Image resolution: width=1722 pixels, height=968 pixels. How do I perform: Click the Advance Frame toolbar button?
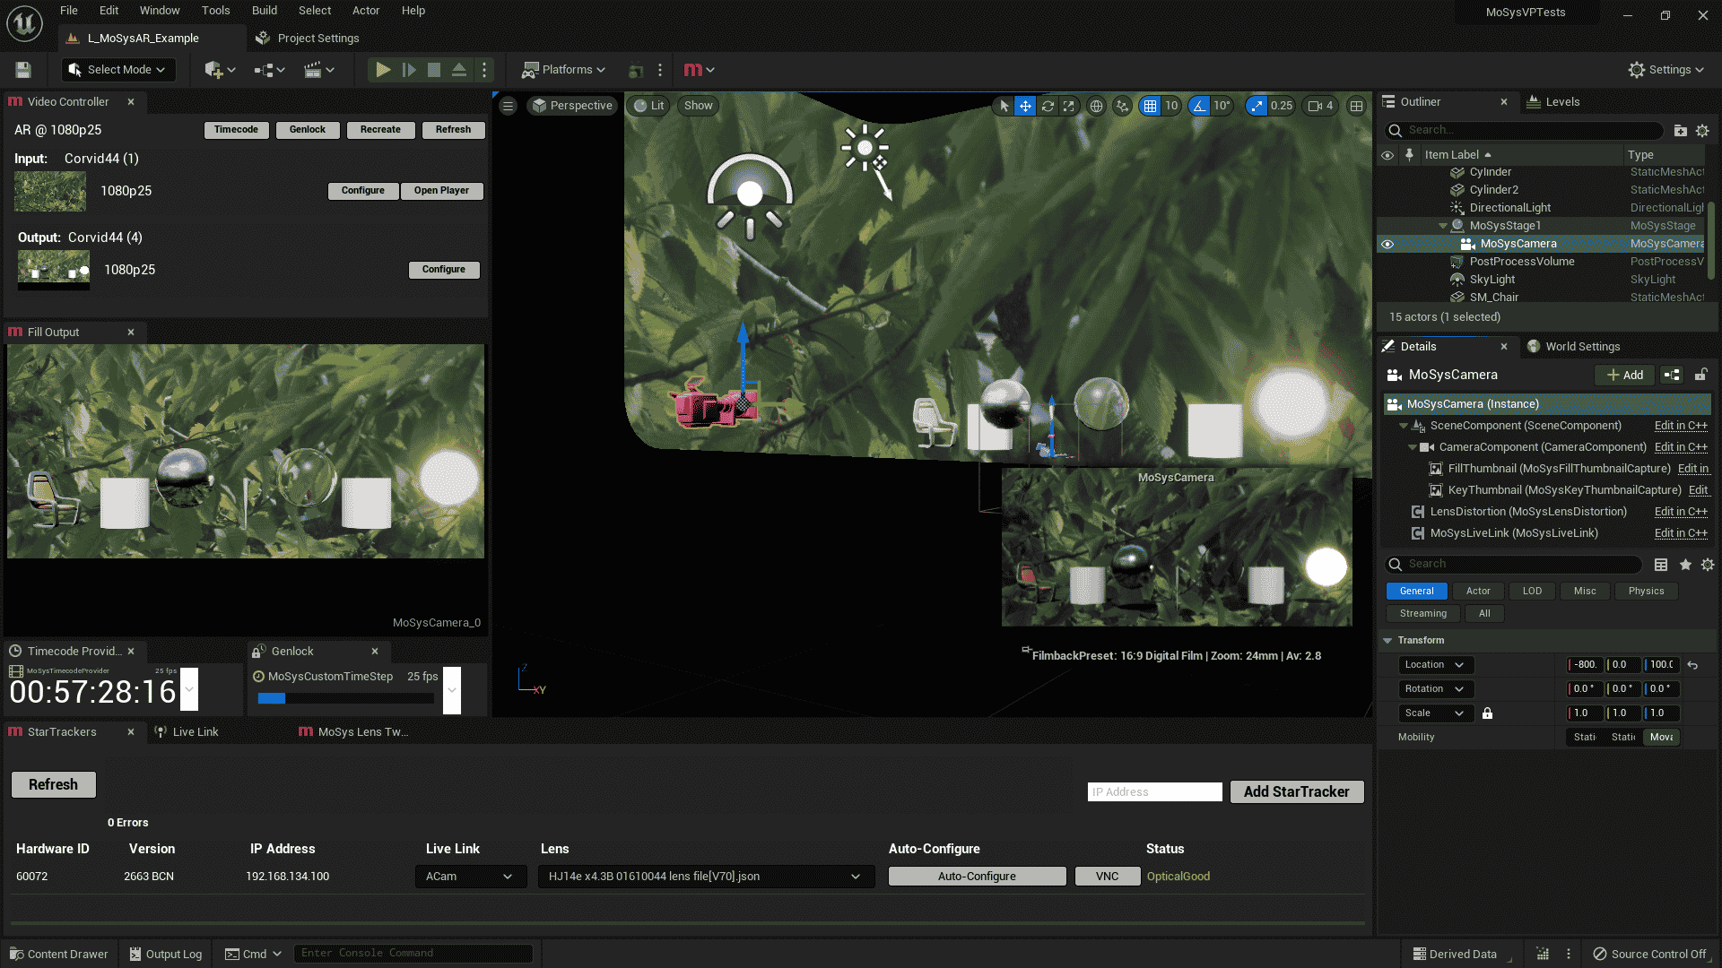tap(409, 70)
